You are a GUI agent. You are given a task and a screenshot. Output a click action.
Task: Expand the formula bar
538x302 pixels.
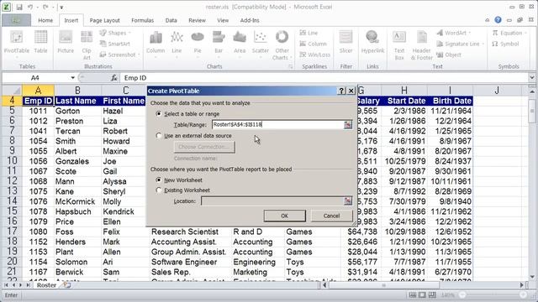point(532,78)
